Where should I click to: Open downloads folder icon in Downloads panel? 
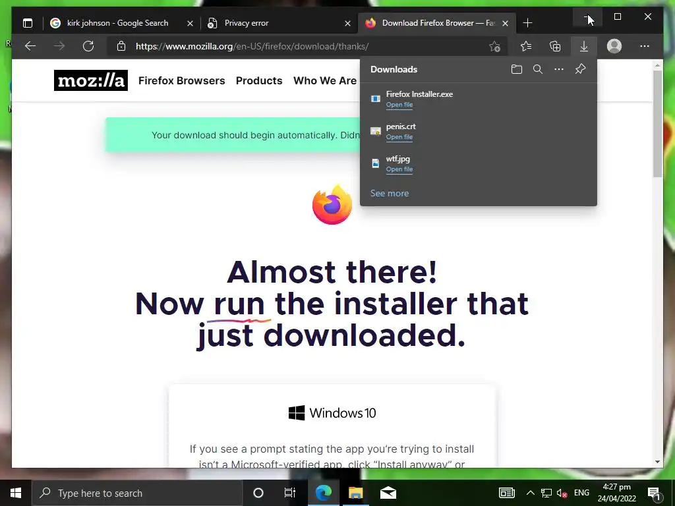click(517, 69)
